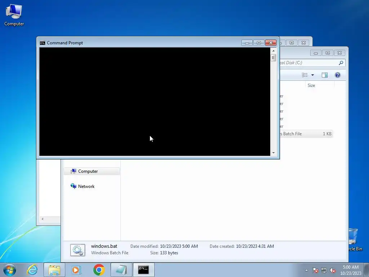Screen dimensions: 369x277
Task: Click the Command Prompt scrollbar thumb
Action: 273,58
